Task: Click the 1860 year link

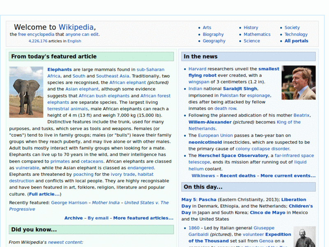Action: (194, 228)
